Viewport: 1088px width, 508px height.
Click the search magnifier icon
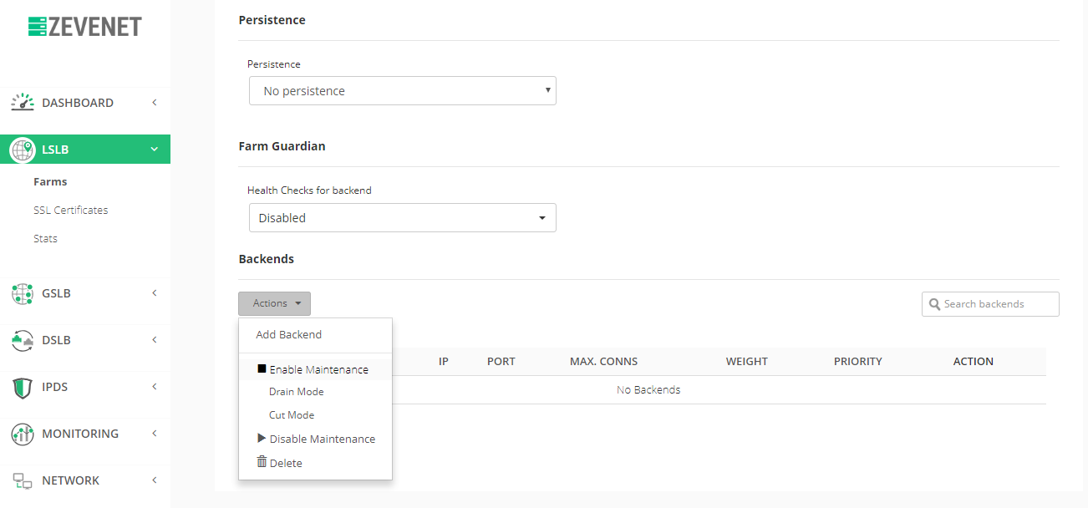[x=934, y=304]
